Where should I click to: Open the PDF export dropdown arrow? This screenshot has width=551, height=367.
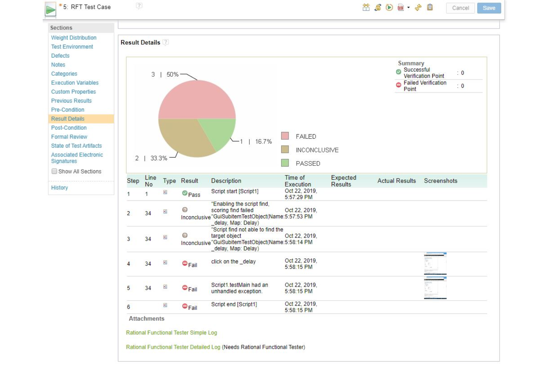(x=408, y=8)
